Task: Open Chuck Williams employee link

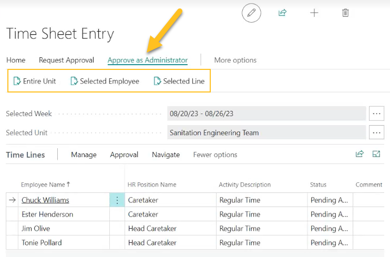Action: pos(45,200)
